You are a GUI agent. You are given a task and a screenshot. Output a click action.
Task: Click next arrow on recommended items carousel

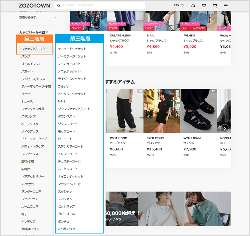(224, 128)
